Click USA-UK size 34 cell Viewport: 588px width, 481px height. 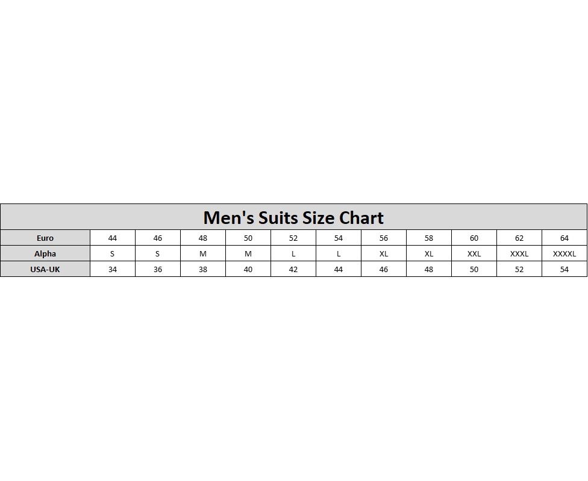(x=113, y=269)
